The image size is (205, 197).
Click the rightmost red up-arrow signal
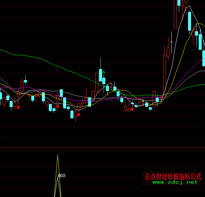pos(132,109)
